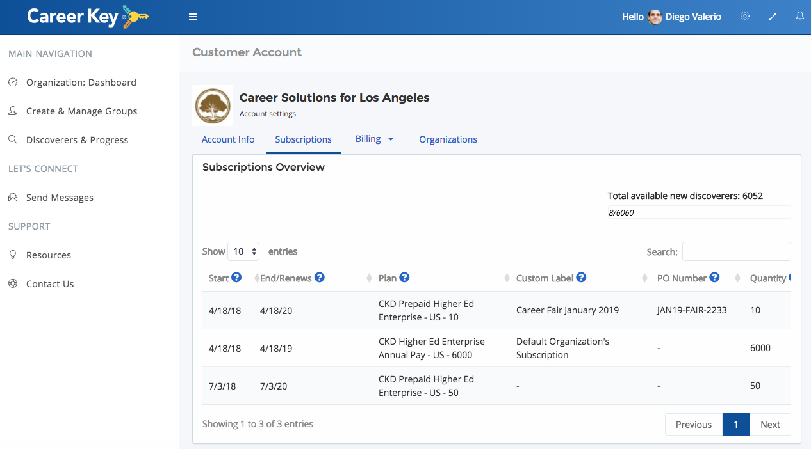
Task: Click the Career Solutions for Los Angeles heading
Action: pos(334,97)
